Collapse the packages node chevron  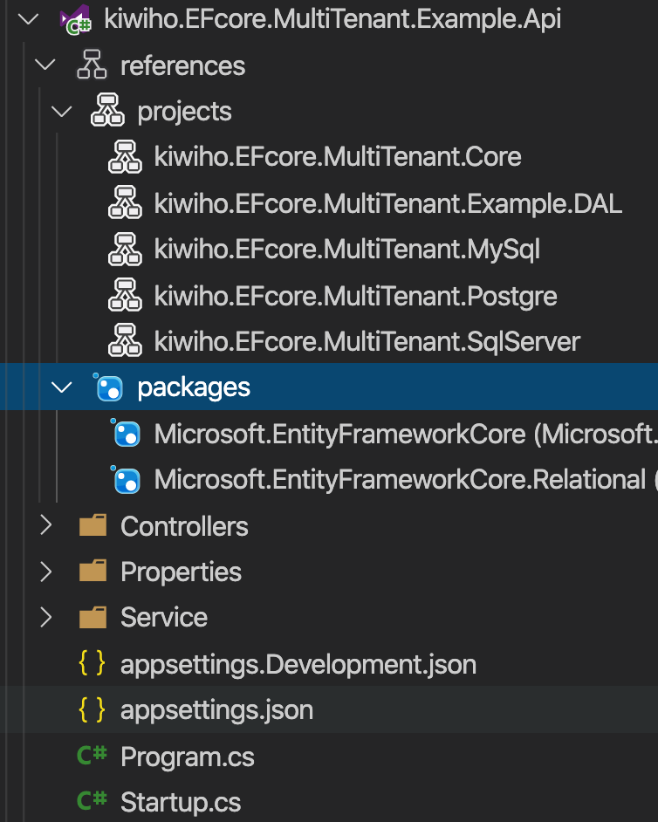(62, 387)
